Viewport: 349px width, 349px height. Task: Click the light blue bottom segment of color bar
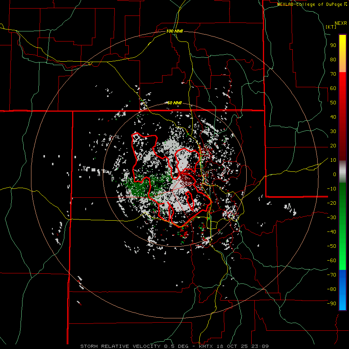tap(342, 303)
